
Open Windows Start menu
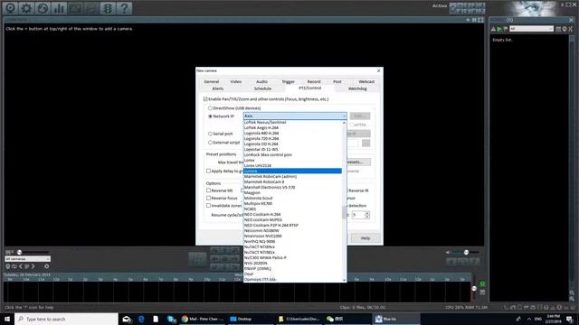click(7, 319)
